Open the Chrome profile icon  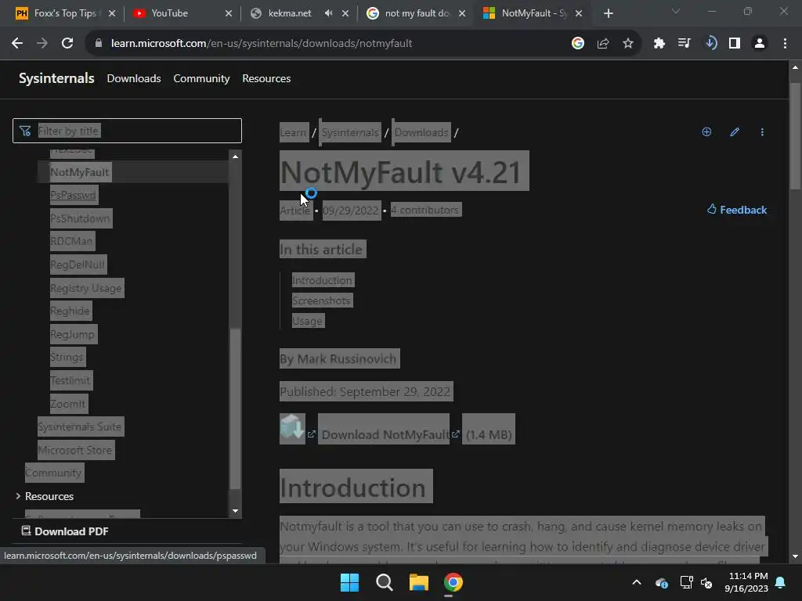[760, 44]
